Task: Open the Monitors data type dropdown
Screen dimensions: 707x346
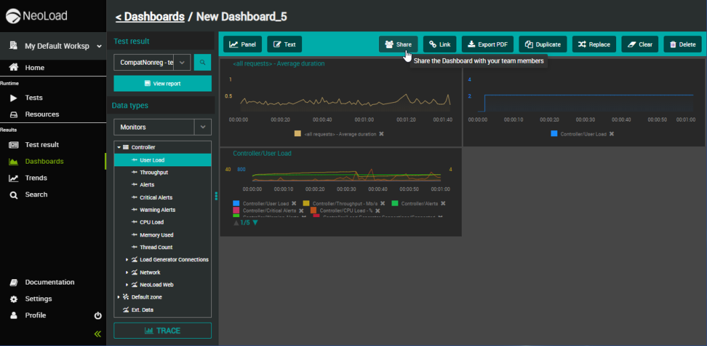Action: pos(202,127)
